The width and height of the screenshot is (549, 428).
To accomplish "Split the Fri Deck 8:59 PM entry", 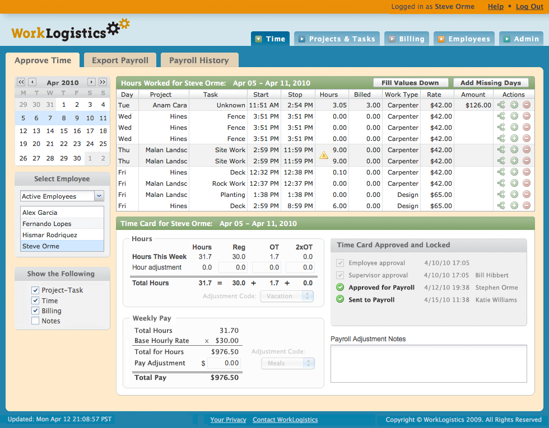I will click(x=501, y=205).
